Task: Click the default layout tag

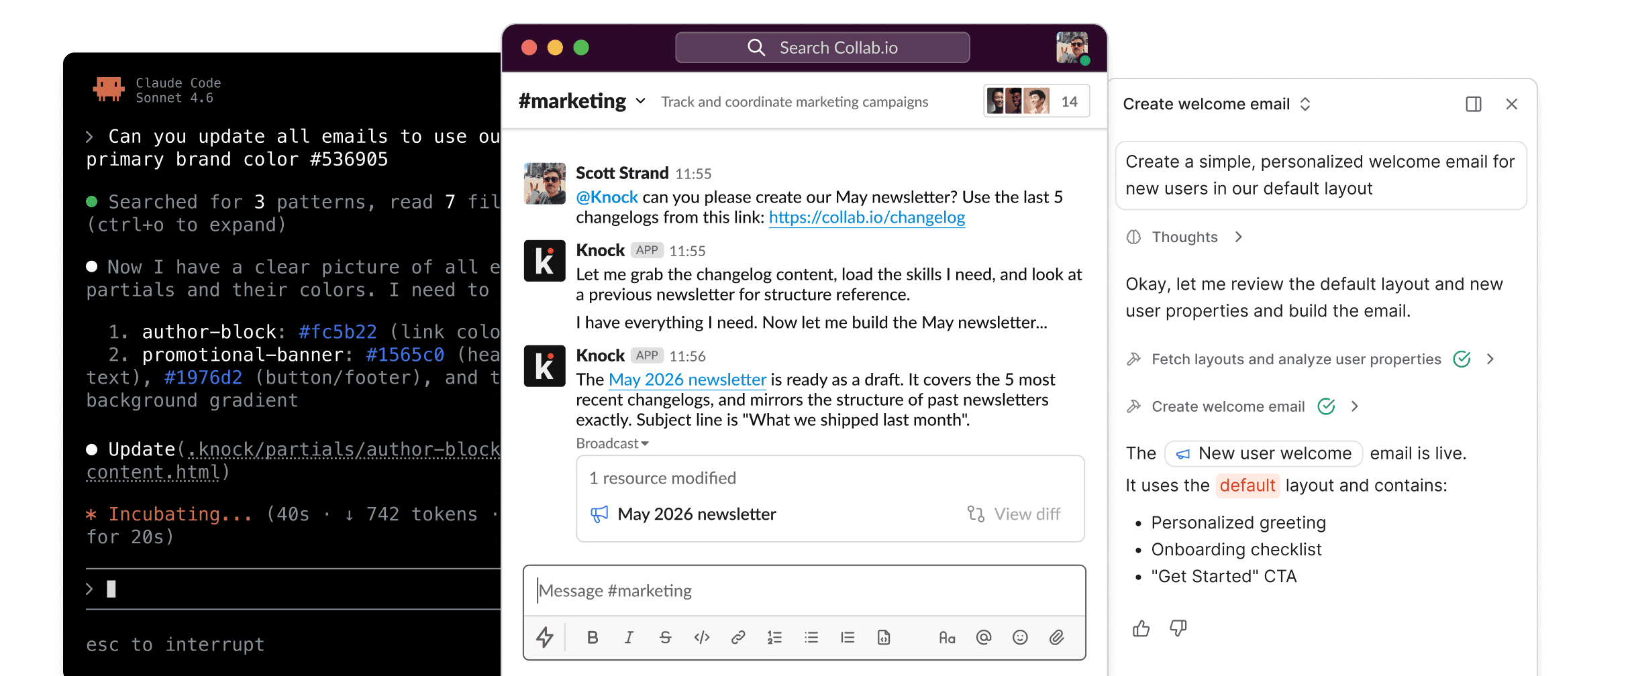Action: (x=1247, y=486)
